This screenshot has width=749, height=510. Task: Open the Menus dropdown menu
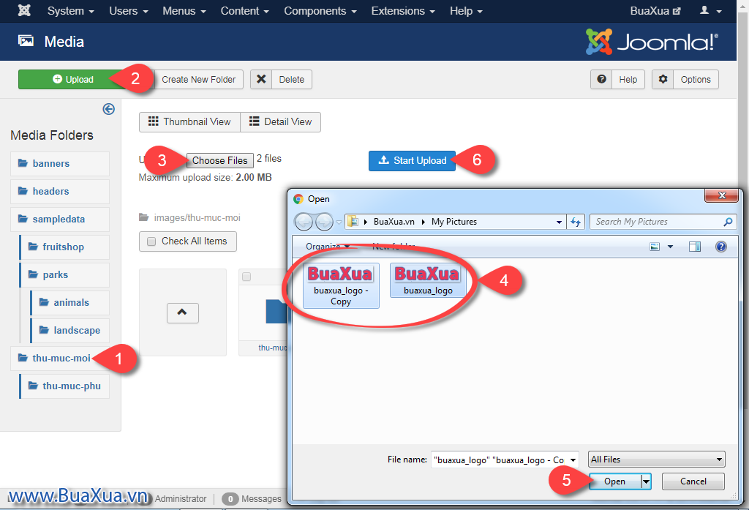tap(184, 10)
